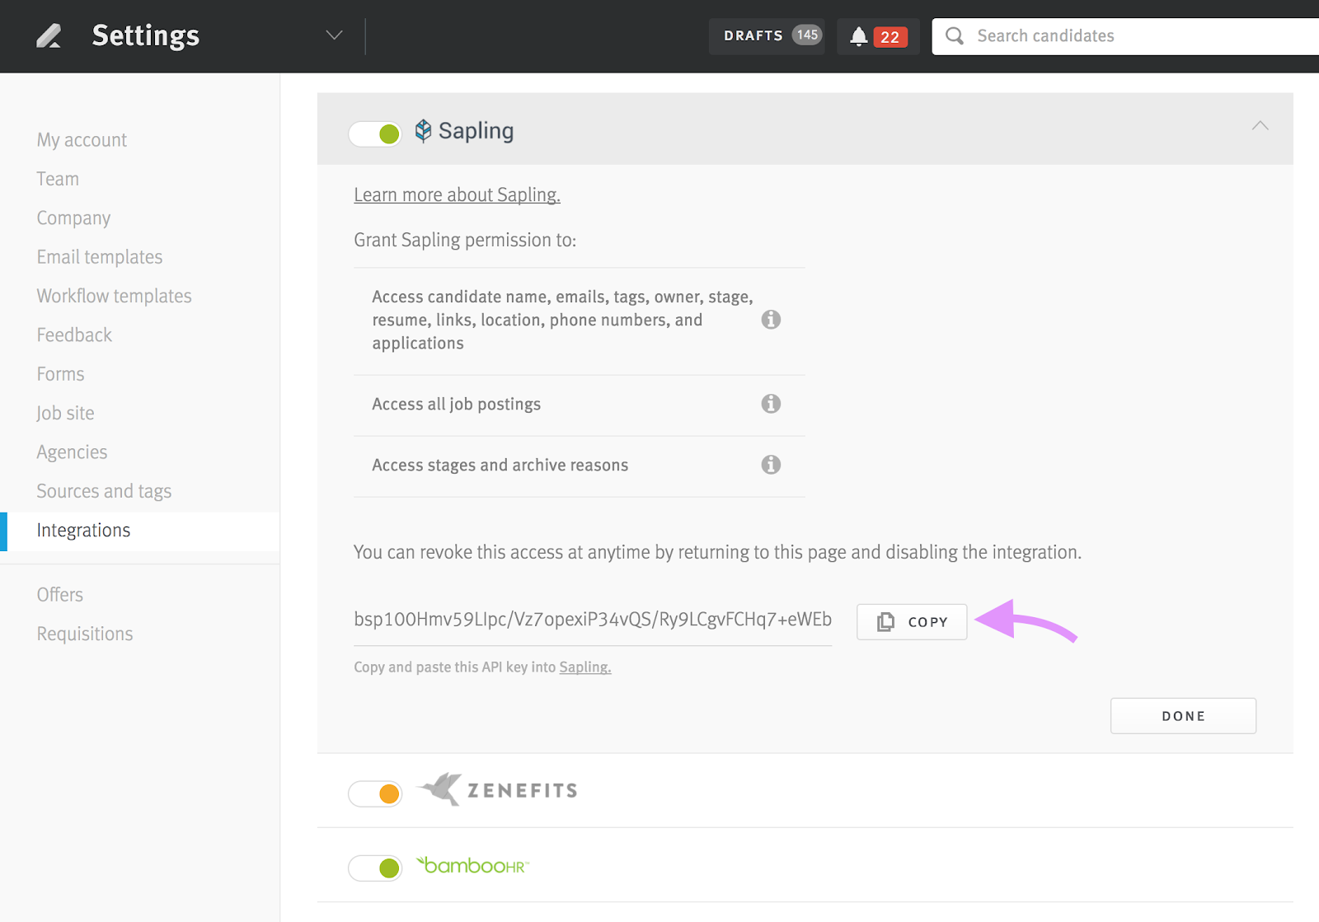Click info icon for stages and archive reasons
The width and height of the screenshot is (1319, 922).
771,465
